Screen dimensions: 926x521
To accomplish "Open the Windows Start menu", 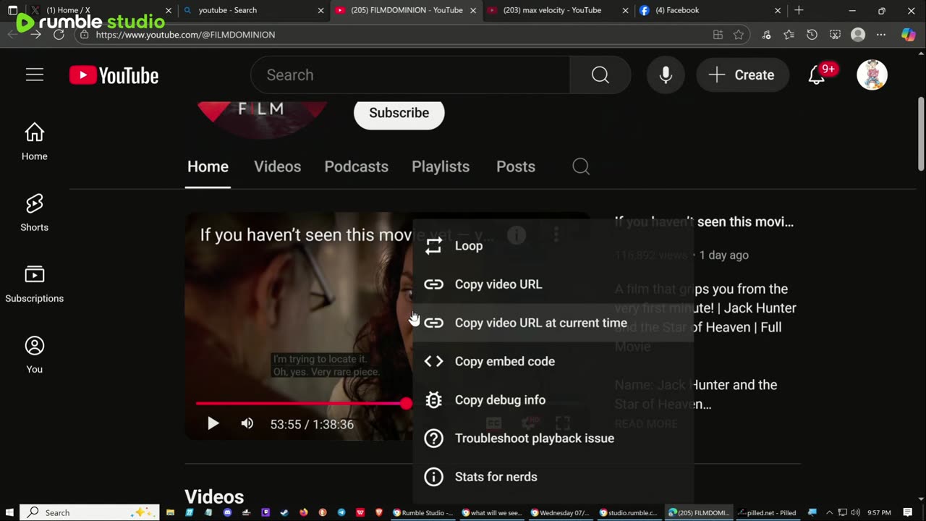I will pyautogui.click(x=9, y=512).
